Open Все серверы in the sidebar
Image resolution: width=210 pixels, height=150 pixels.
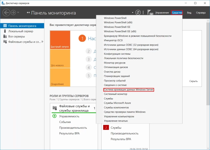16,36
